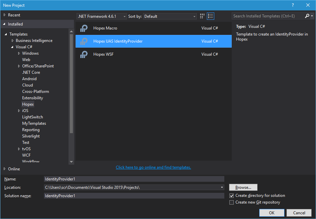This screenshot has height=219, width=316.
Task: Toggle Create directory for solution checkbox
Action: coord(231,196)
